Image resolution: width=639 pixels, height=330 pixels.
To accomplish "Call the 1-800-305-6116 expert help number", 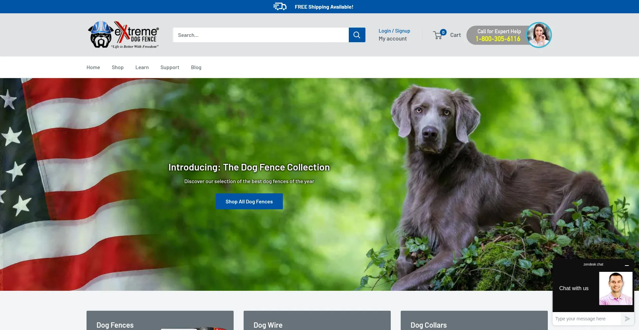I will (498, 39).
